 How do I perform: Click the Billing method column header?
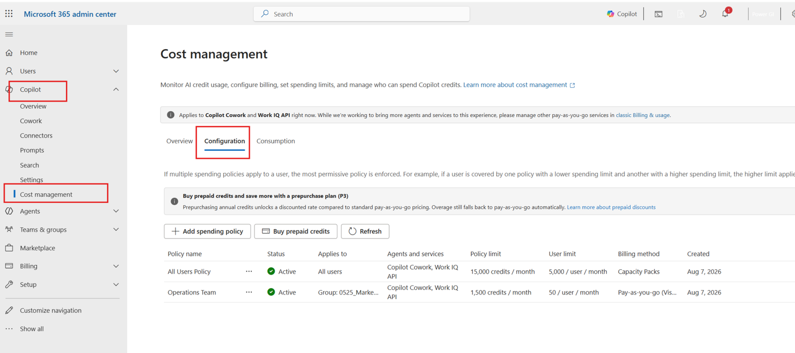[638, 254]
